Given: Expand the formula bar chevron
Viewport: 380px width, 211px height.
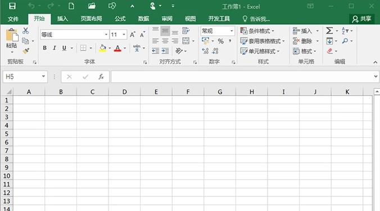Looking at the screenshot, I should pos(376,77).
